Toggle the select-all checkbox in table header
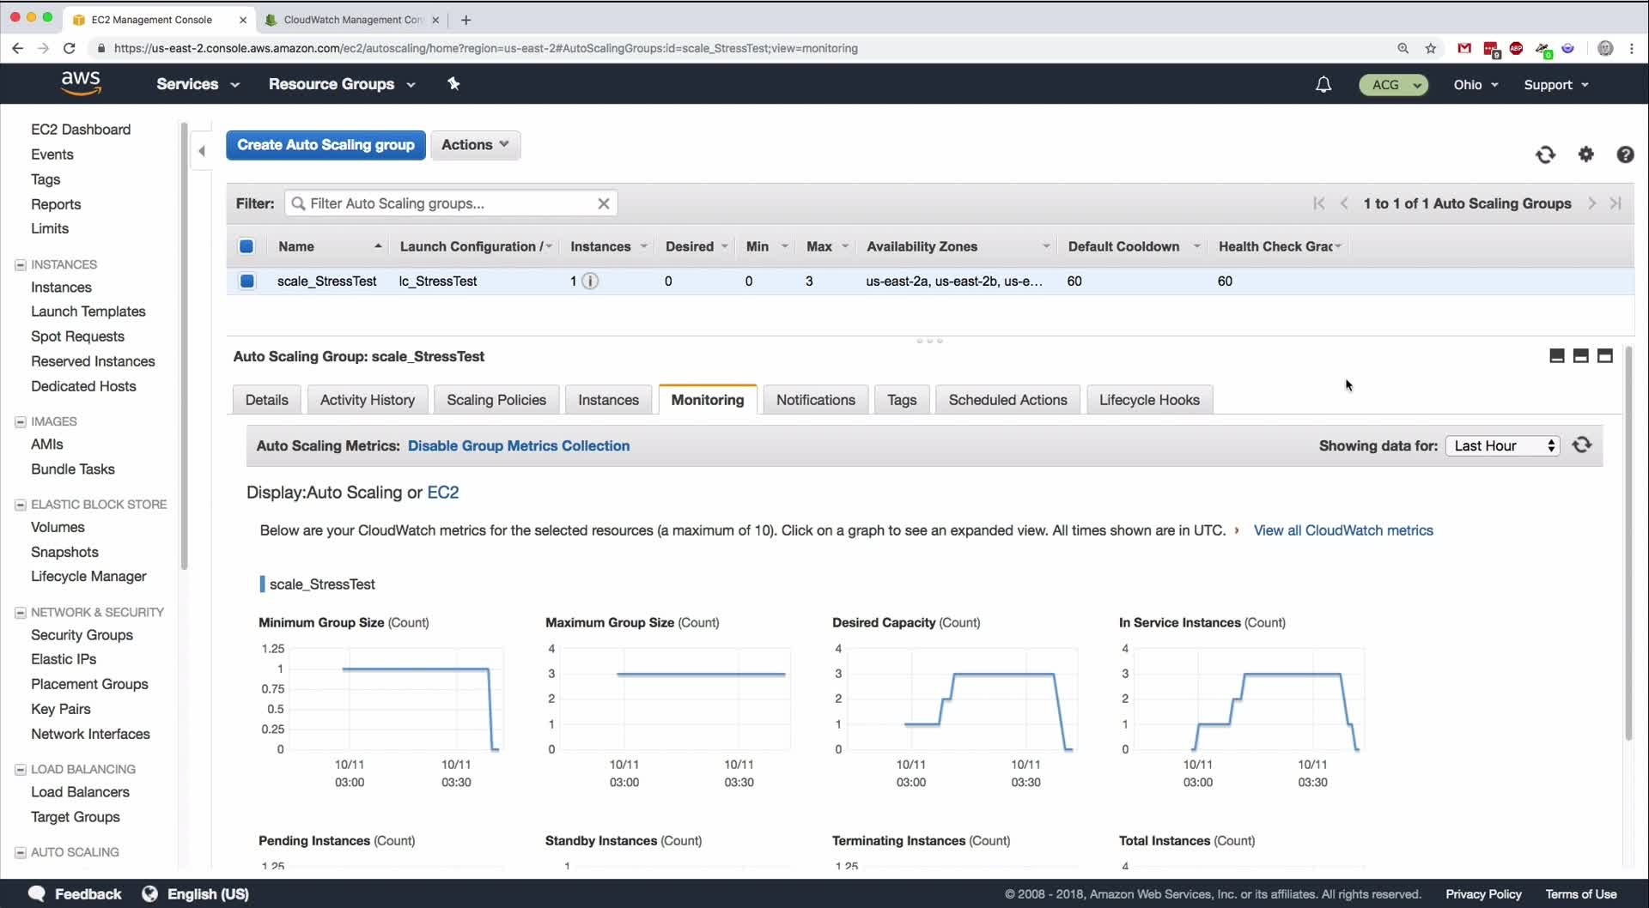The height and width of the screenshot is (908, 1649). coord(246,246)
